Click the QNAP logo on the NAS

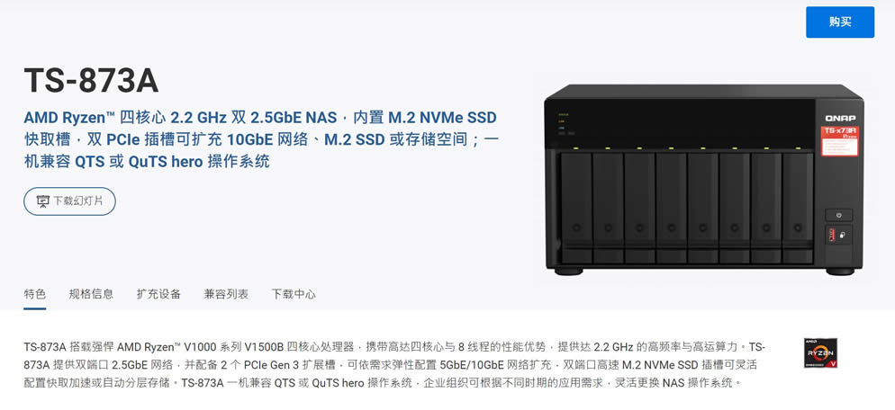(840, 118)
